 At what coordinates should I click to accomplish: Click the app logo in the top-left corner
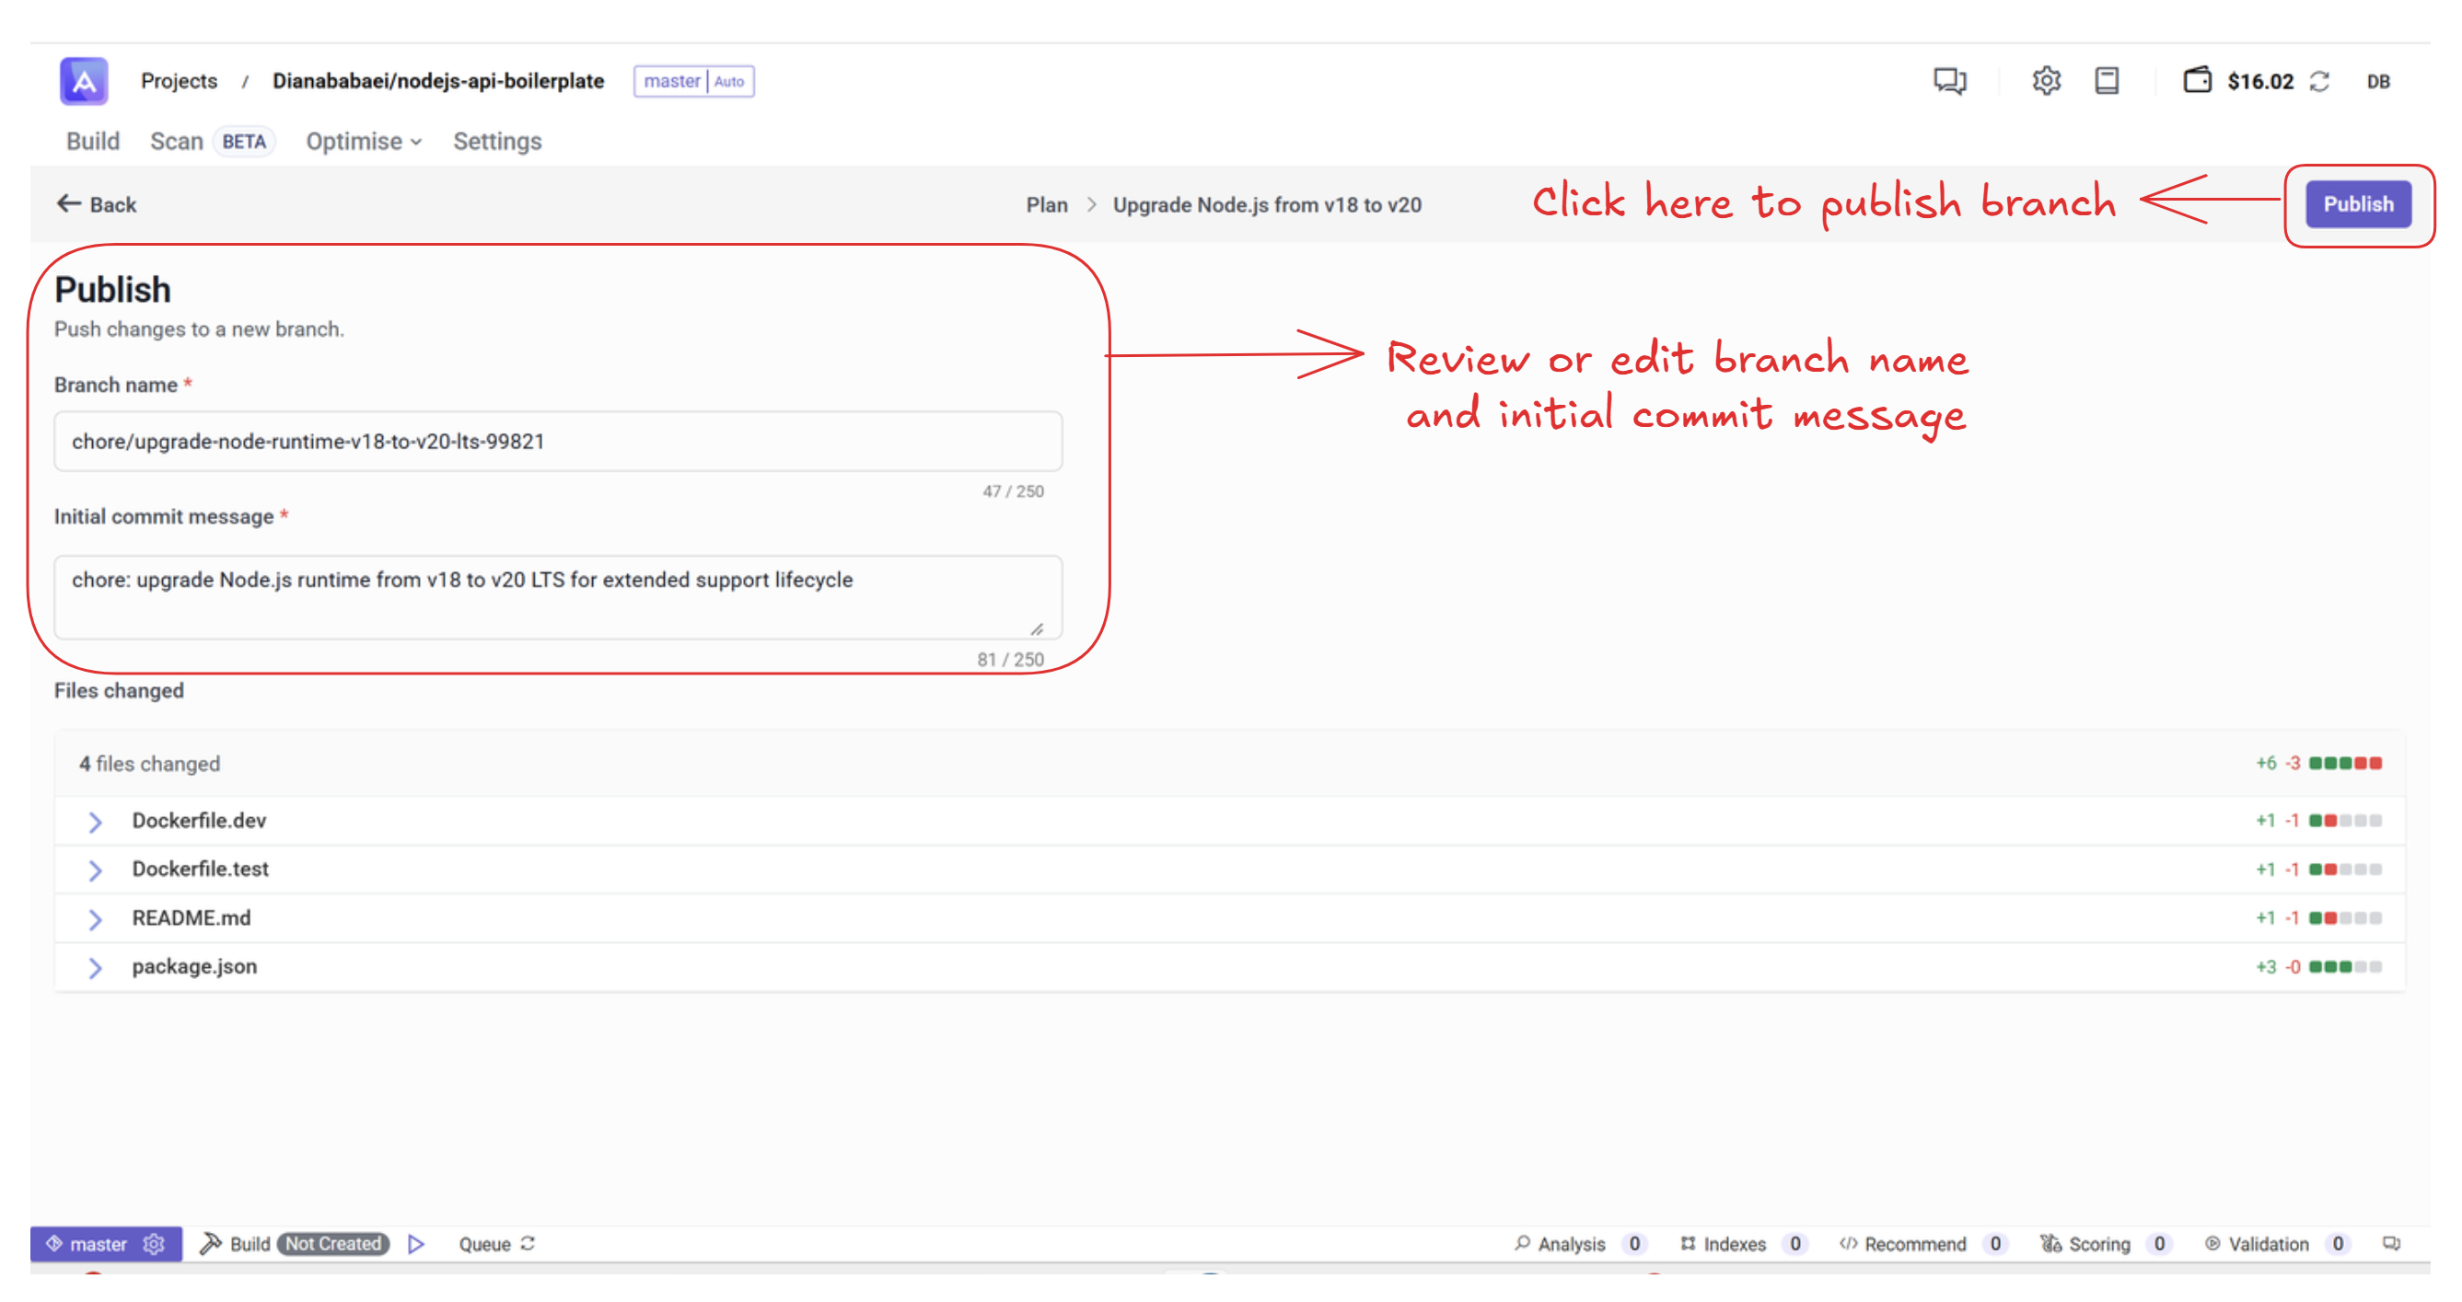(x=82, y=81)
